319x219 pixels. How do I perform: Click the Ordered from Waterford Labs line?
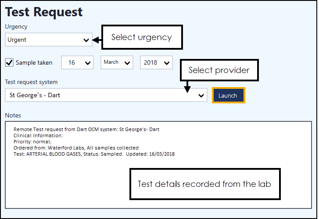click(76, 148)
